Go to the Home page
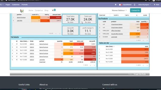This screenshot has width=161, height=90. [31, 10]
